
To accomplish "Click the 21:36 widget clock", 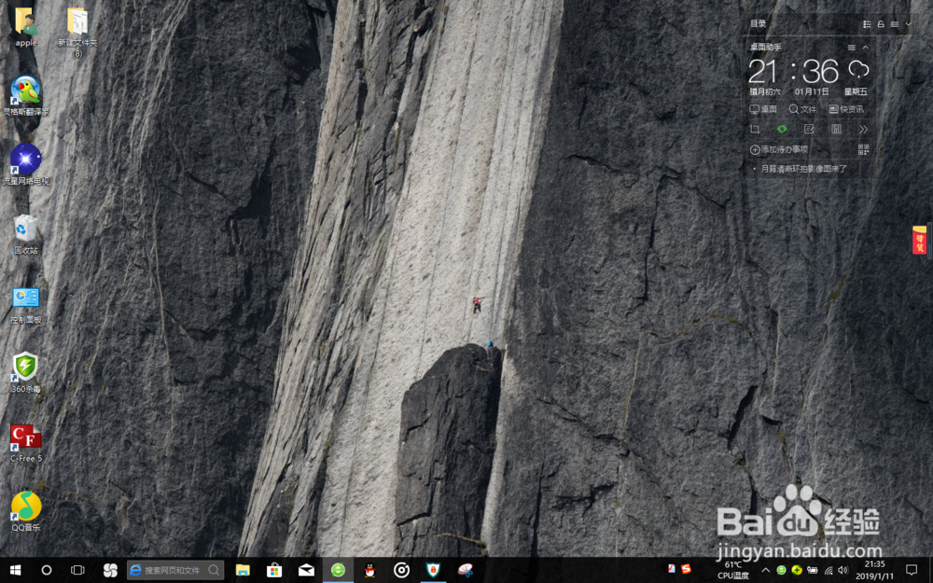I will (x=793, y=72).
